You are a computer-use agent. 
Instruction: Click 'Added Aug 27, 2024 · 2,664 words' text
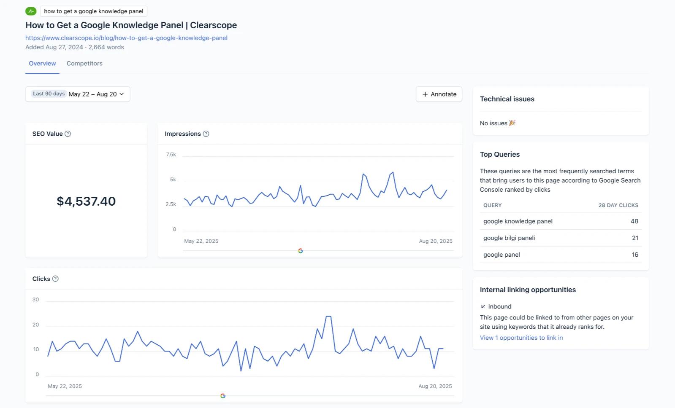75,47
